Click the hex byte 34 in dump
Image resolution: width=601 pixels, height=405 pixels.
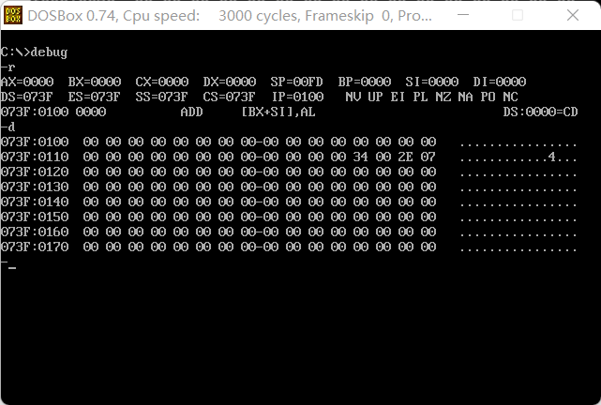360,157
